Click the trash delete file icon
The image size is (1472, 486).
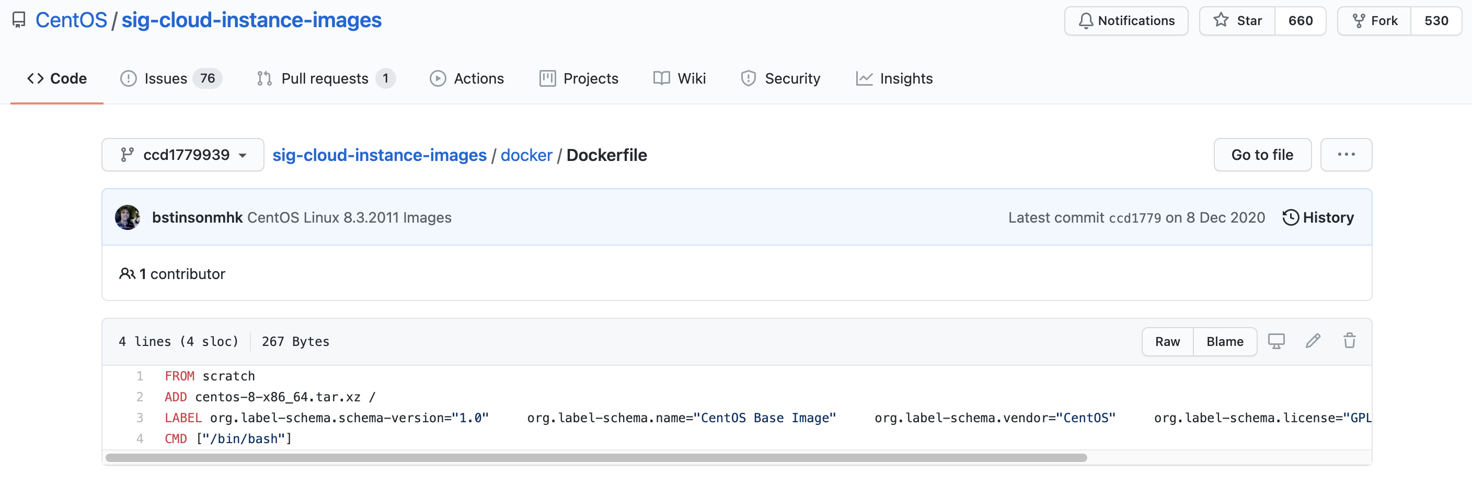coord(1349,341)
